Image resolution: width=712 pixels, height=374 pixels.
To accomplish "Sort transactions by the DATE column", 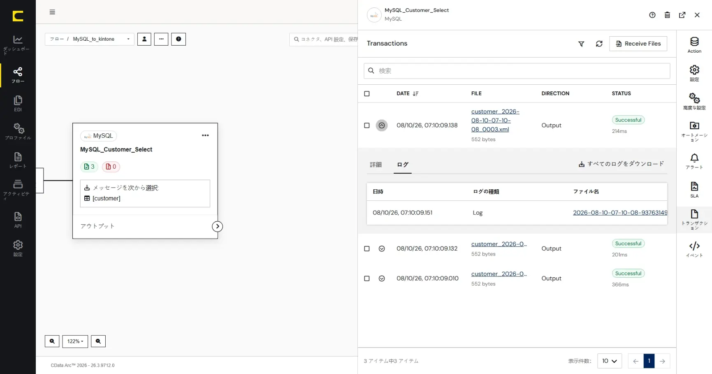I will point(407,94).
